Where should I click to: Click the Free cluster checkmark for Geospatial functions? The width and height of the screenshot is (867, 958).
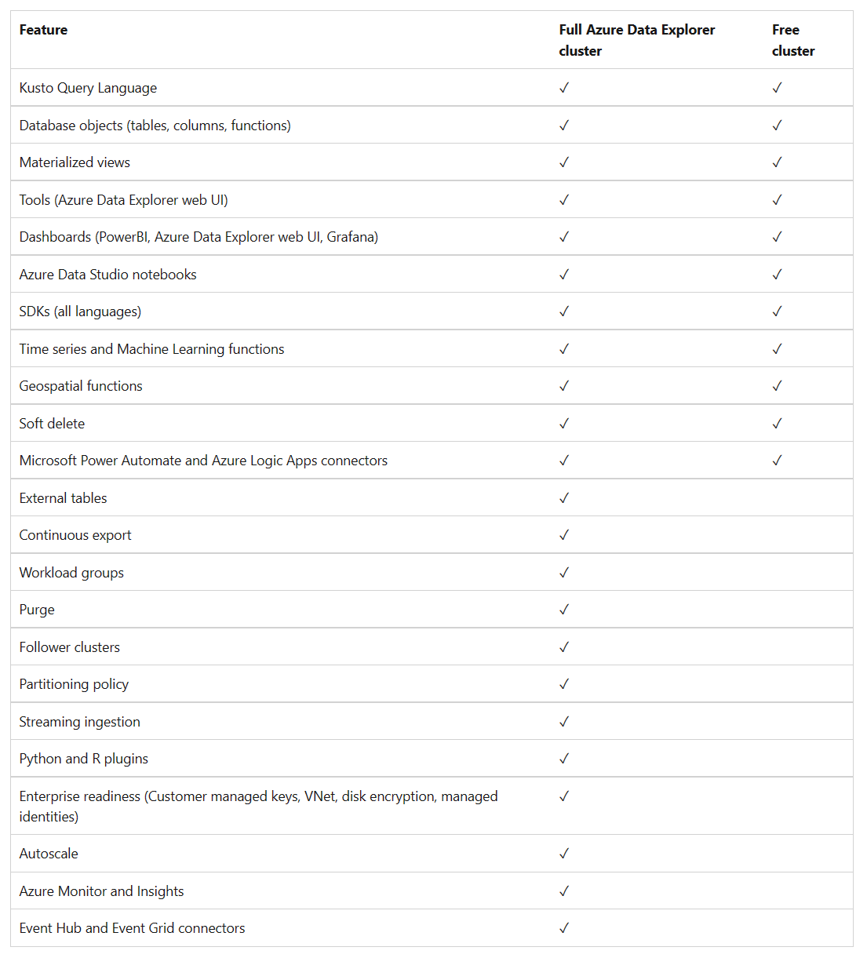pos(777,386)
